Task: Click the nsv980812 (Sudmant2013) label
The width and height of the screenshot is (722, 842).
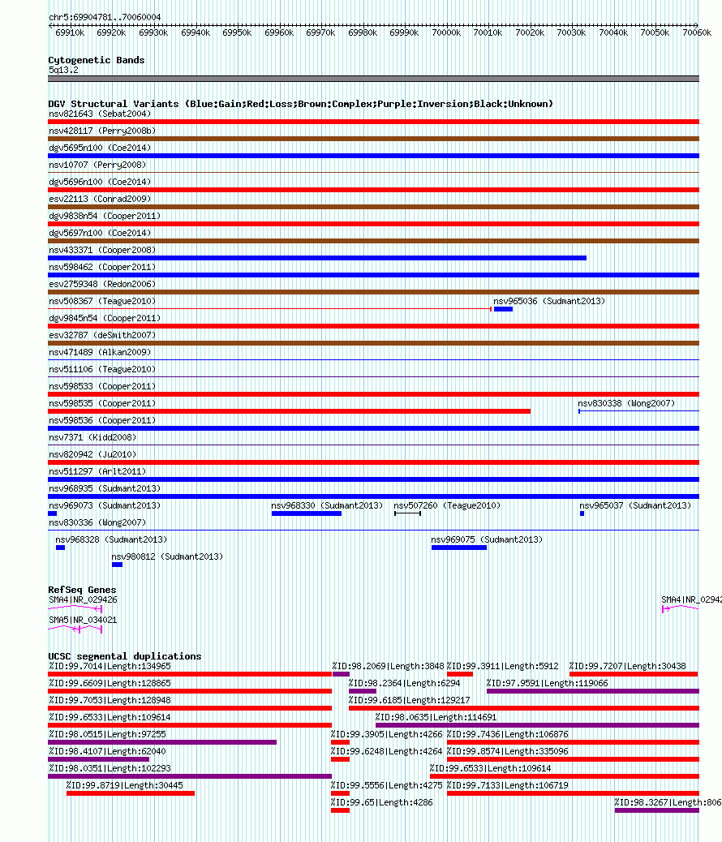Action: tap(167, 556)
